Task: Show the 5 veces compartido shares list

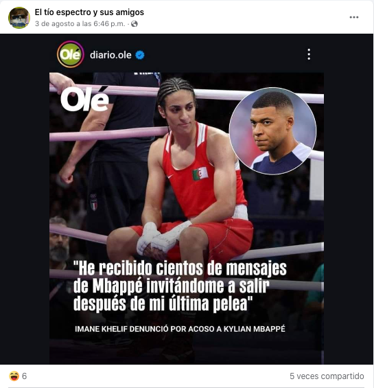Action: (x=327, y=376)
